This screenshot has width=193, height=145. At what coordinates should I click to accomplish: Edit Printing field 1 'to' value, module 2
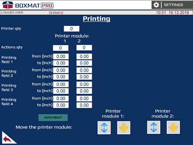click(84, 63)
